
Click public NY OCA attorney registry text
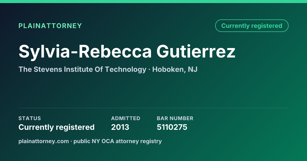(118, 141)
